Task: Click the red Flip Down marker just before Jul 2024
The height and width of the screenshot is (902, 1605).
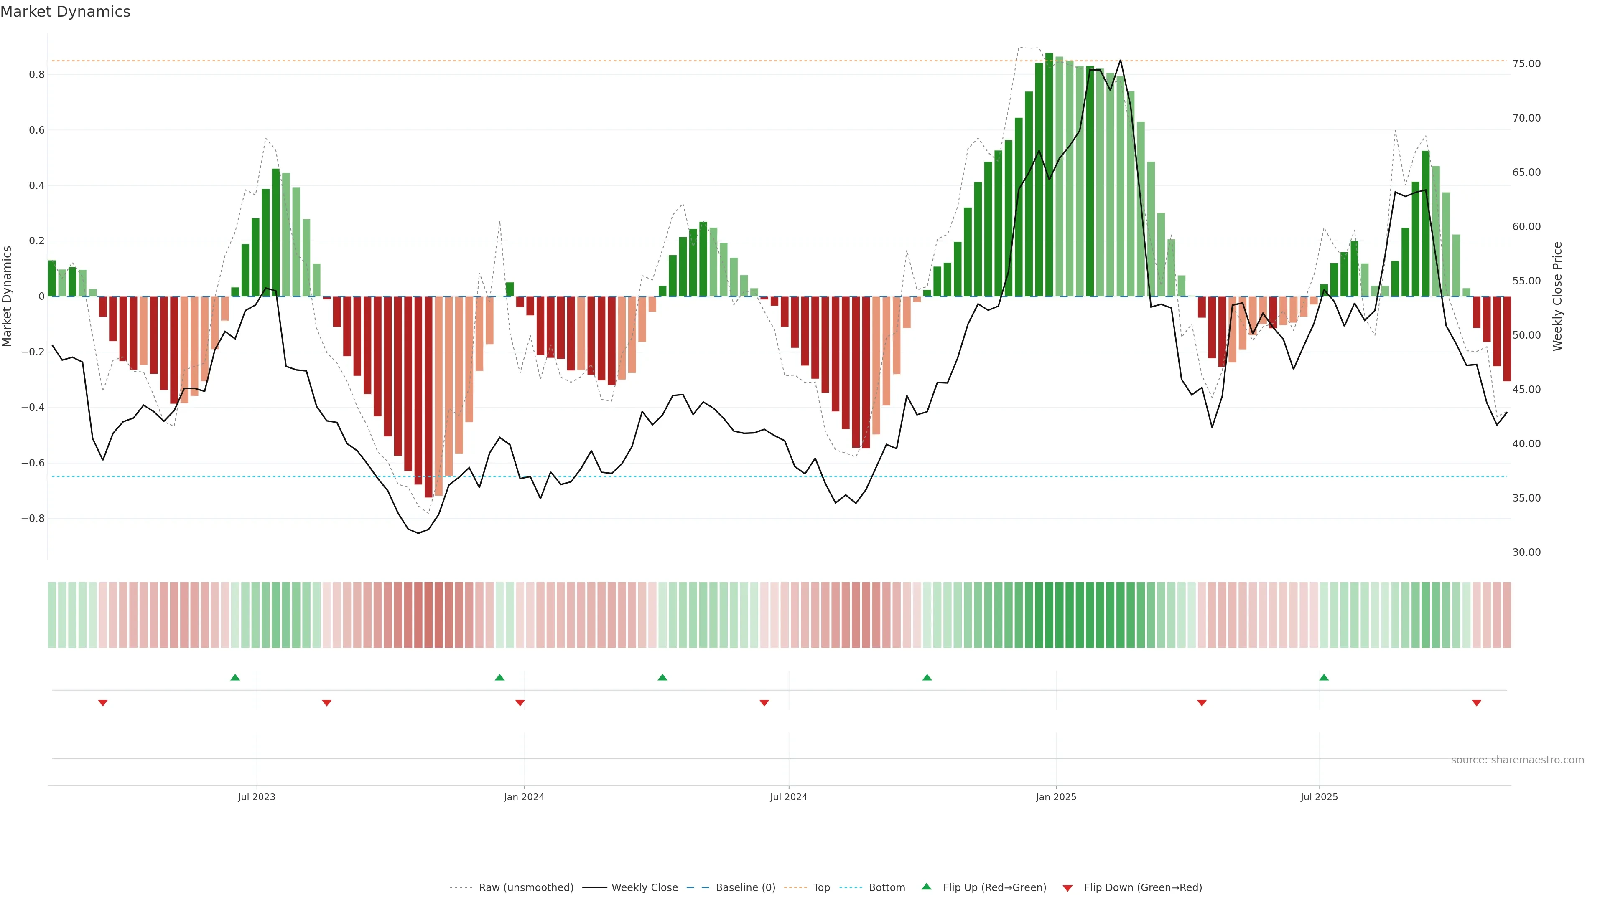Action: (764, 703)
